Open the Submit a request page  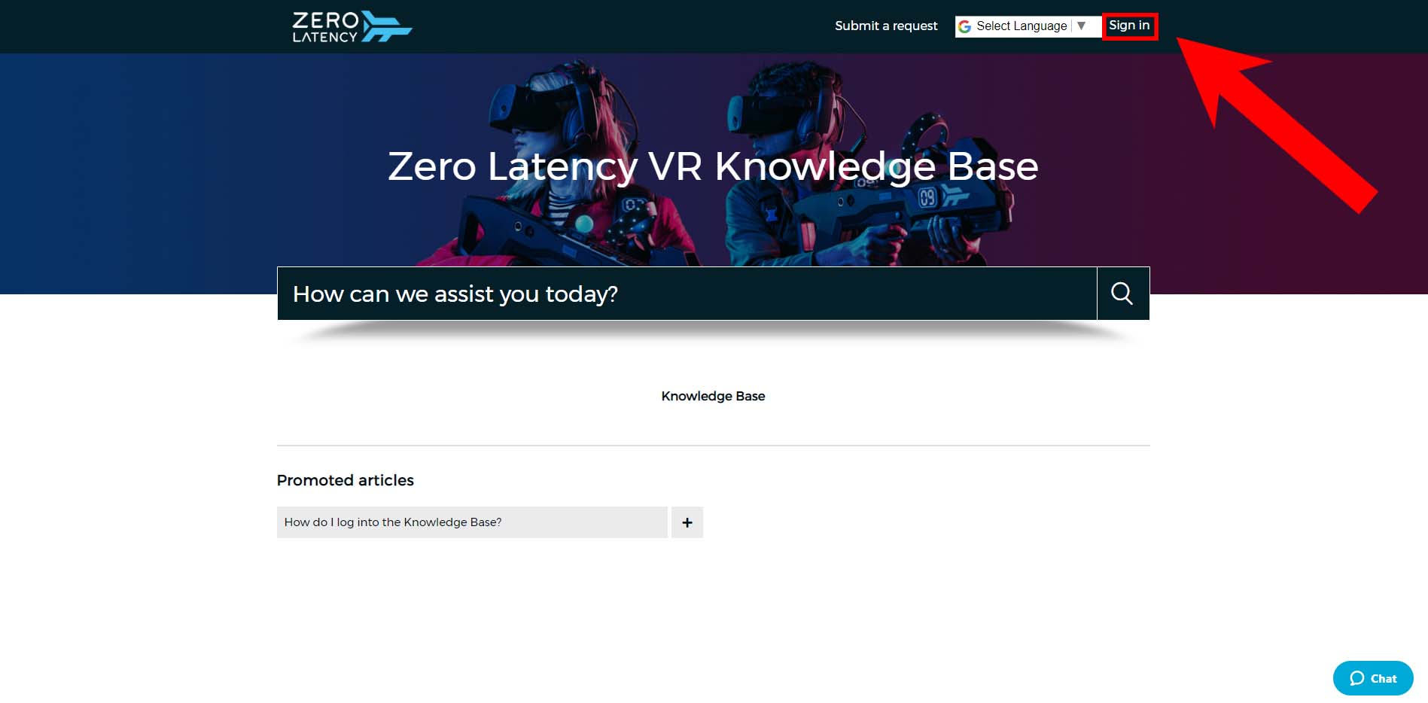[886, 26]
